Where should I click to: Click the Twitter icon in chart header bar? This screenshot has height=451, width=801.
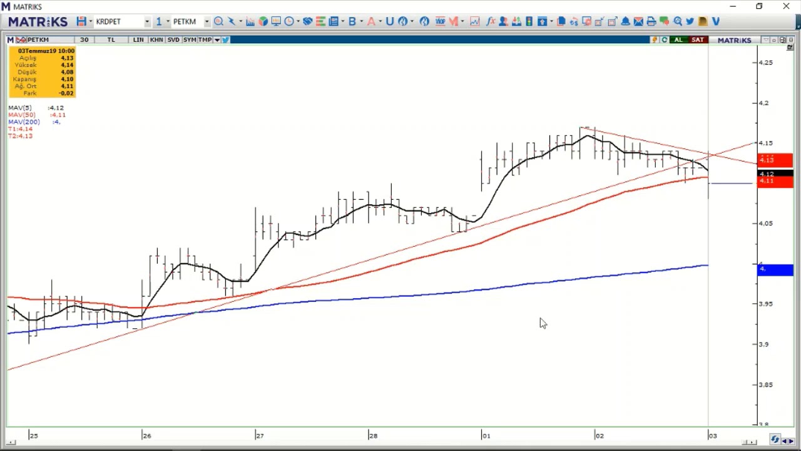pyautogui.click(x=225, y=39)
